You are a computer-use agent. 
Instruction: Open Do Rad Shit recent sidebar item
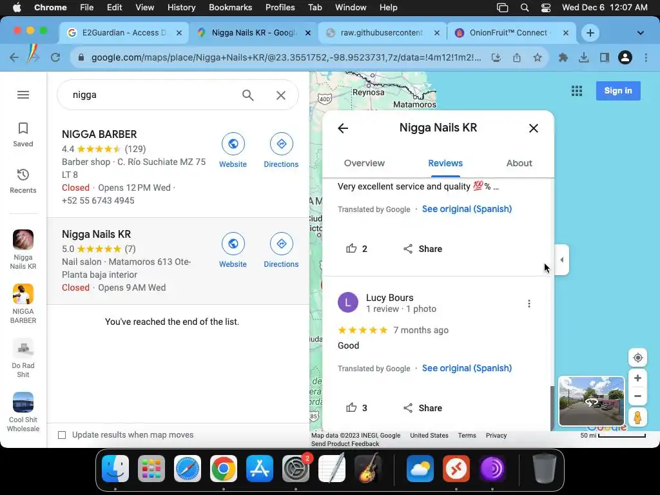(23, 358)
